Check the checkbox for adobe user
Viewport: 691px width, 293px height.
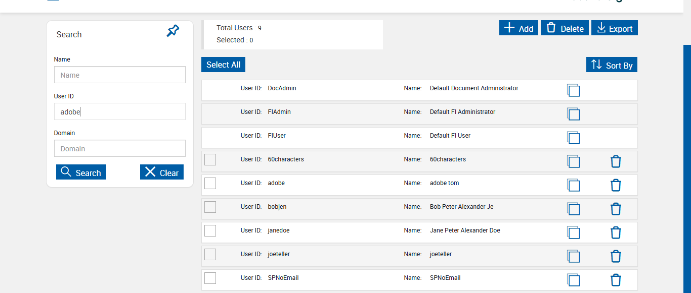[210, 183]
